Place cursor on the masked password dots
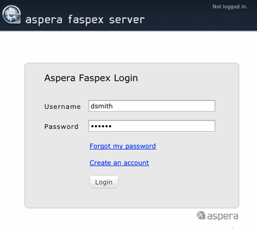Screen dimensions: 257x230 pyautogui.click(x=101, y=126)
